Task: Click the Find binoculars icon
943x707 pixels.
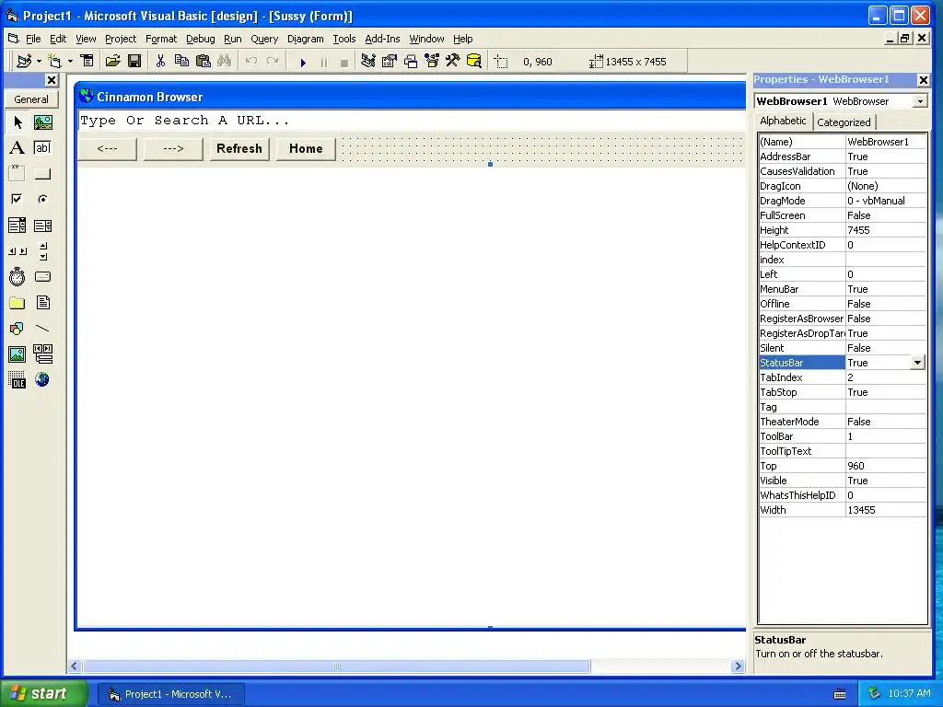Action: [225, 62]
